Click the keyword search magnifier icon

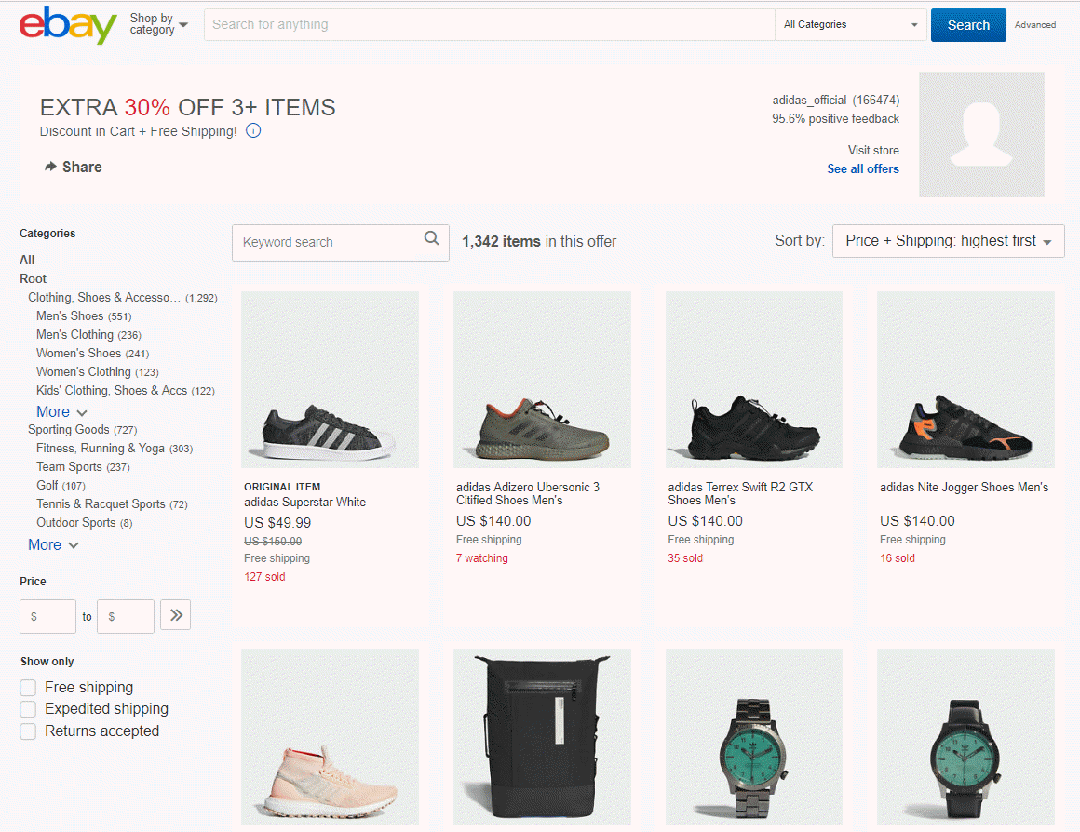(432, 238)
